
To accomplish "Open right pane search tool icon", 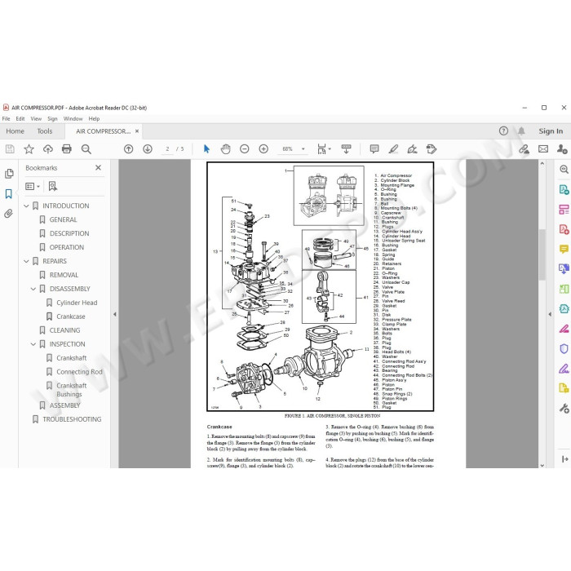I will pyautogui.click(x=564, y=170).
